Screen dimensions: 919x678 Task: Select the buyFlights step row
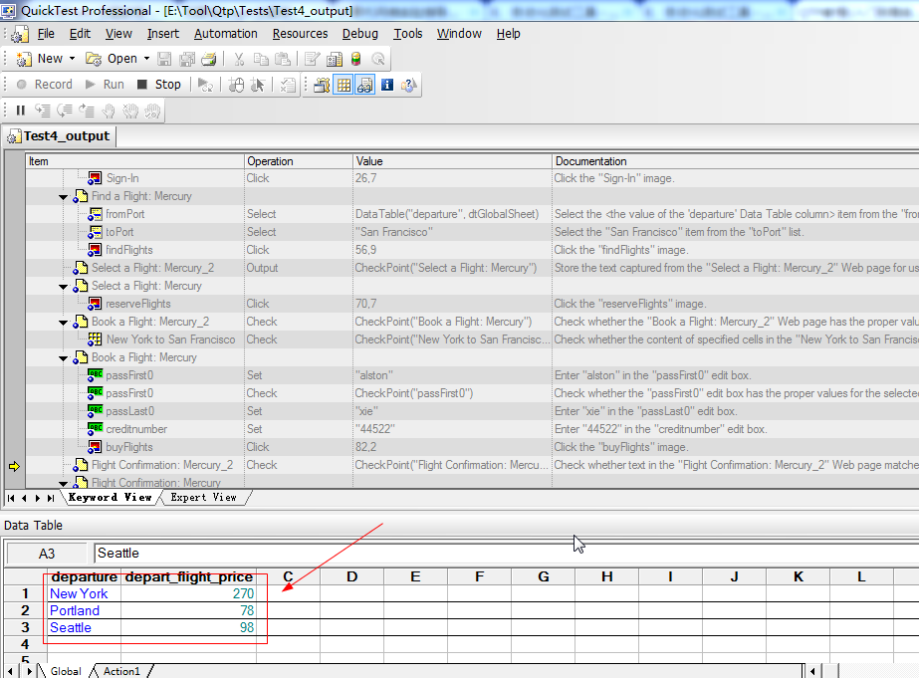(129, 447)
